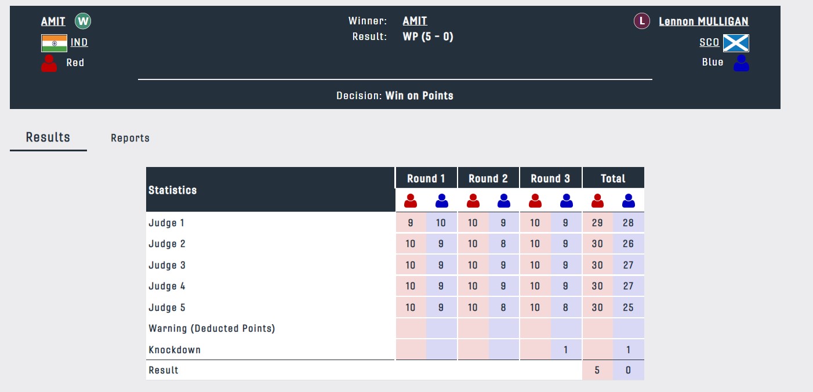Select the Results tab

(48, 137)
